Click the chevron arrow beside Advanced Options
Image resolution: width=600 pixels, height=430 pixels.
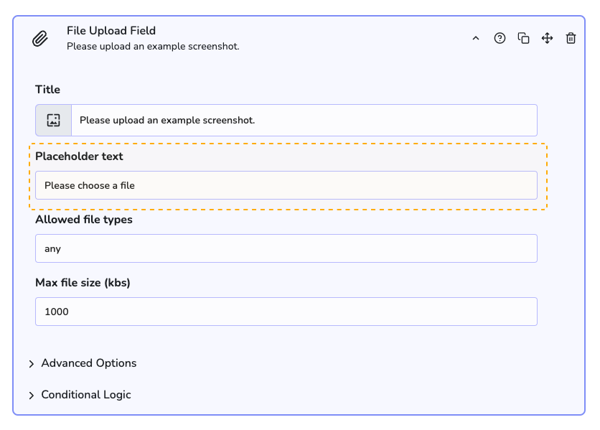click(x=32, y=364)
